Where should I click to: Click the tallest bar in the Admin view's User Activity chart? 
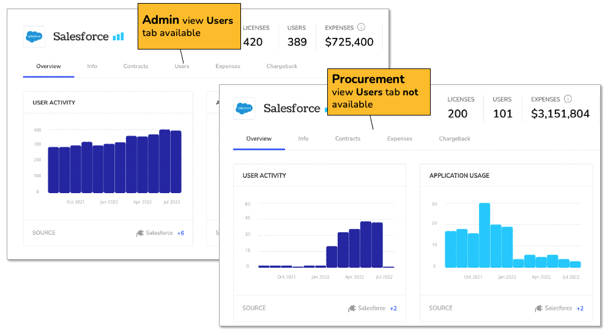(x=165, y=161)
